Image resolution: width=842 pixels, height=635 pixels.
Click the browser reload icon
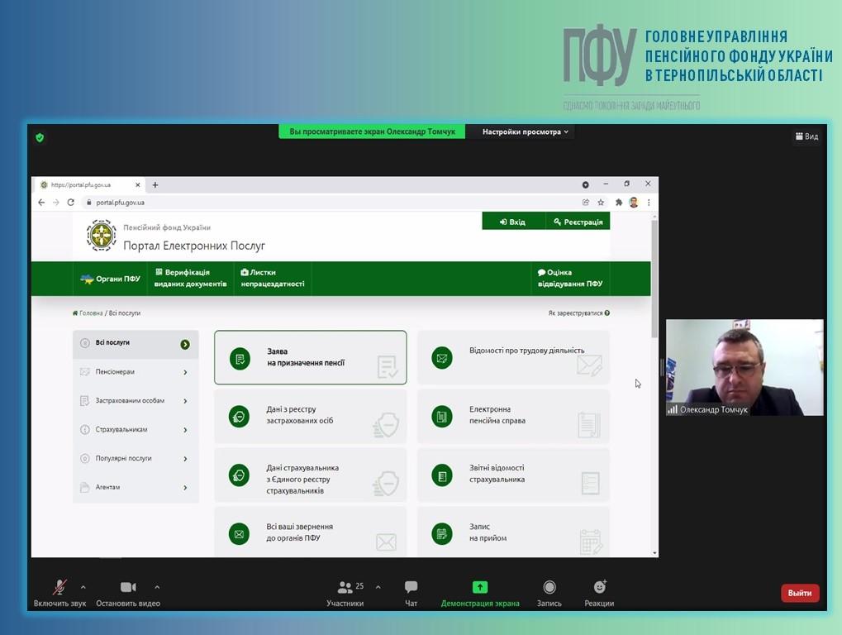pos(71,203)
